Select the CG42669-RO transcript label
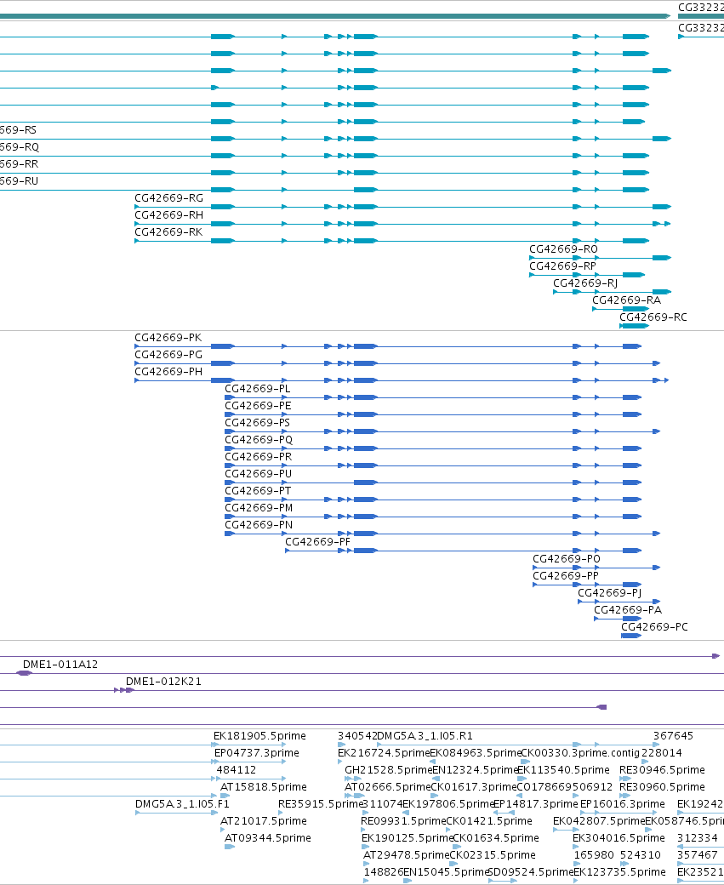This screenshot has height=885, width=724. pyautogui.click(x=563, y=248)
